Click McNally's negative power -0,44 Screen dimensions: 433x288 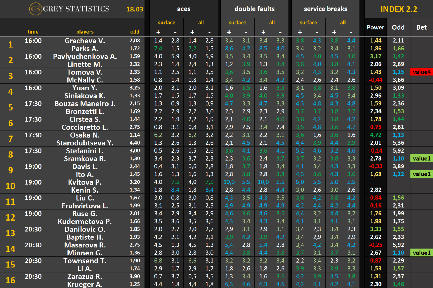coord(376,80)
